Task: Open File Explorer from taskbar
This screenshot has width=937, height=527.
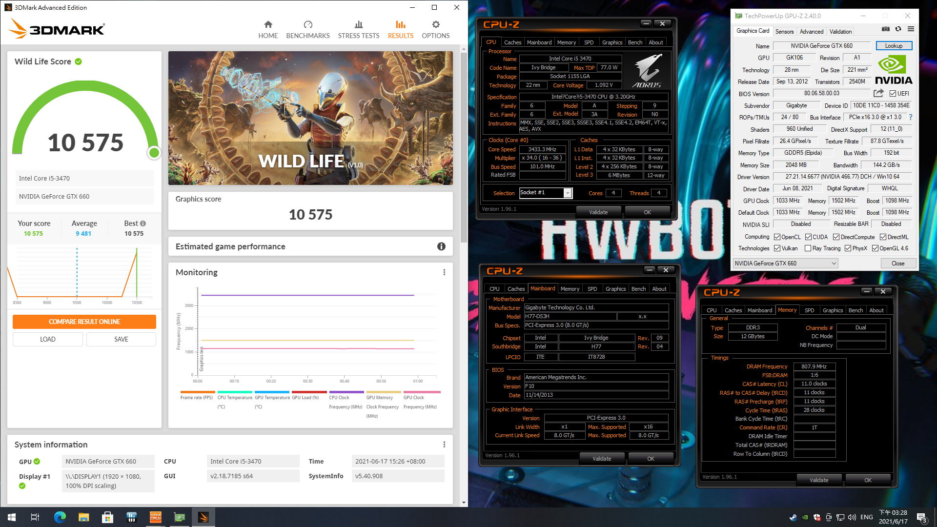Action: 83,517
